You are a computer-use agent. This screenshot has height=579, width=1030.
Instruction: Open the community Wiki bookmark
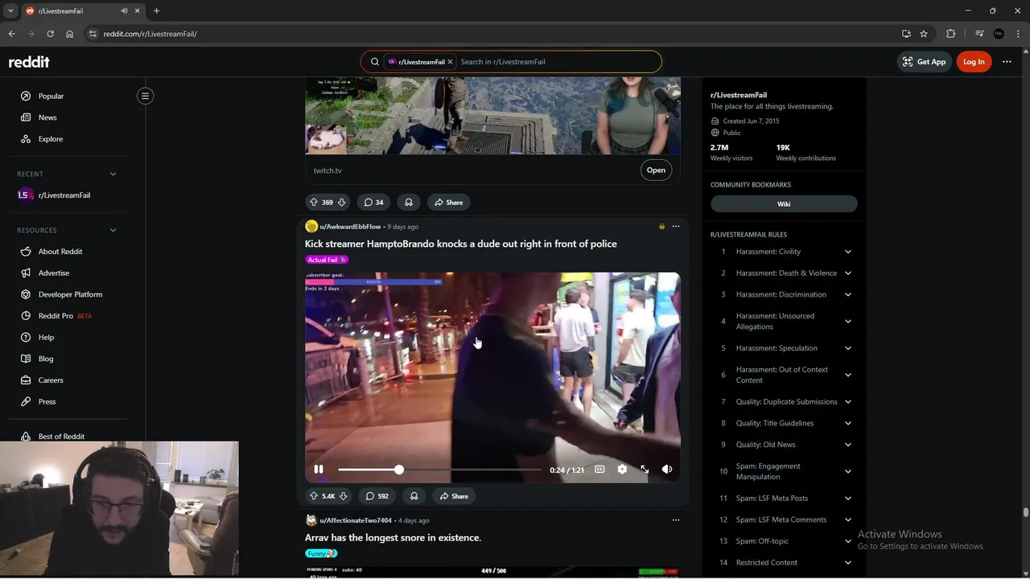click(784, 204)
